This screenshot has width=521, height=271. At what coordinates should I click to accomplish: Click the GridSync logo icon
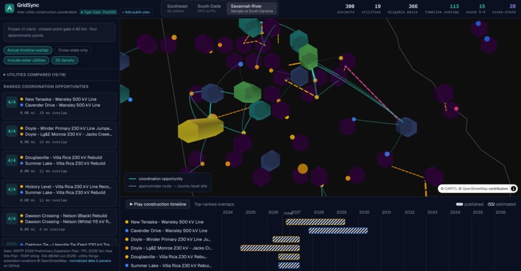[9, 8]
